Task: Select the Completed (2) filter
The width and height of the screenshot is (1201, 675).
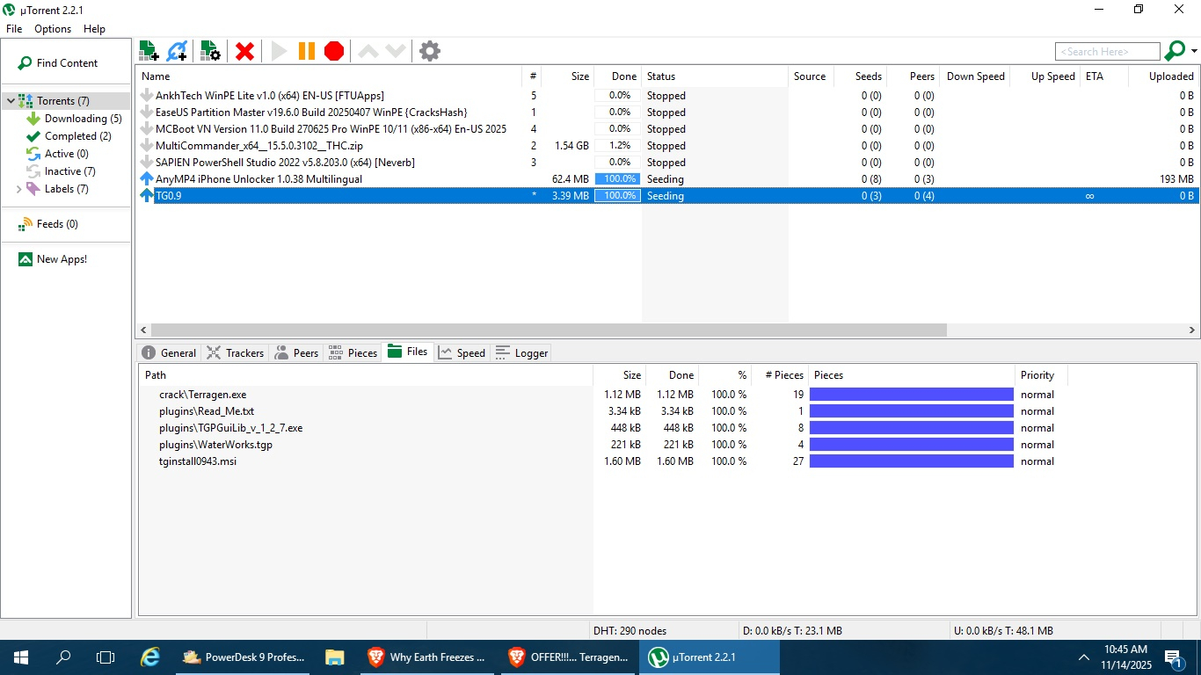Action: [77, 136]
